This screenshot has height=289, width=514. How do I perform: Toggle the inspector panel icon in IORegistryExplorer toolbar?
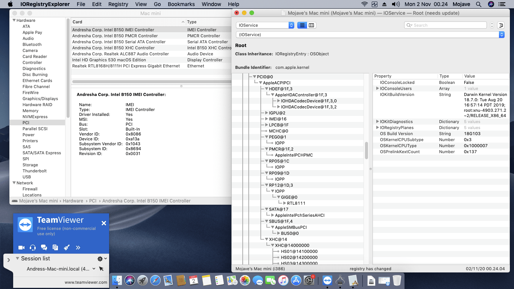[x=500, y=25]
